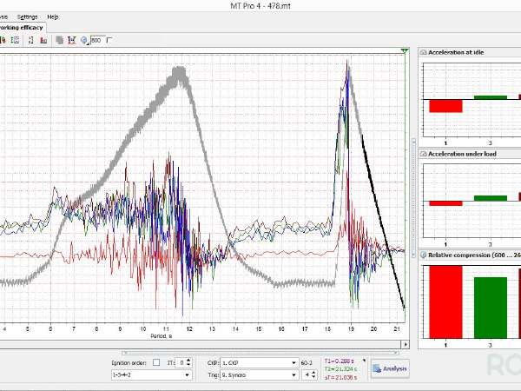Click the graph scrollbar right arrow
This screenshot has height=391, width=521.
[x=405, y=344]
